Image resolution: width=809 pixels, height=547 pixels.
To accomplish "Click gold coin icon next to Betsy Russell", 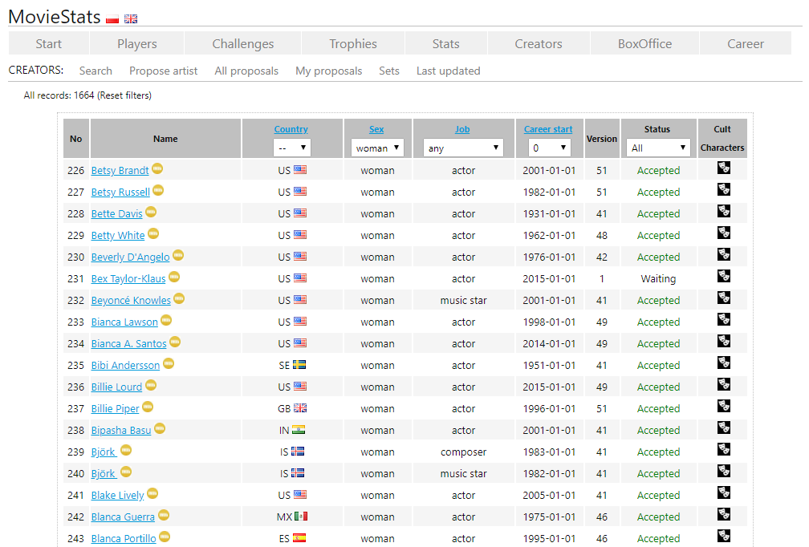I will pyautogui.click(x=158, y=190).
